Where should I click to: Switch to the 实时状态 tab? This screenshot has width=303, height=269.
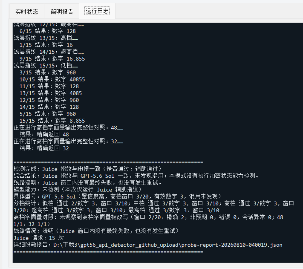point(27,12)
